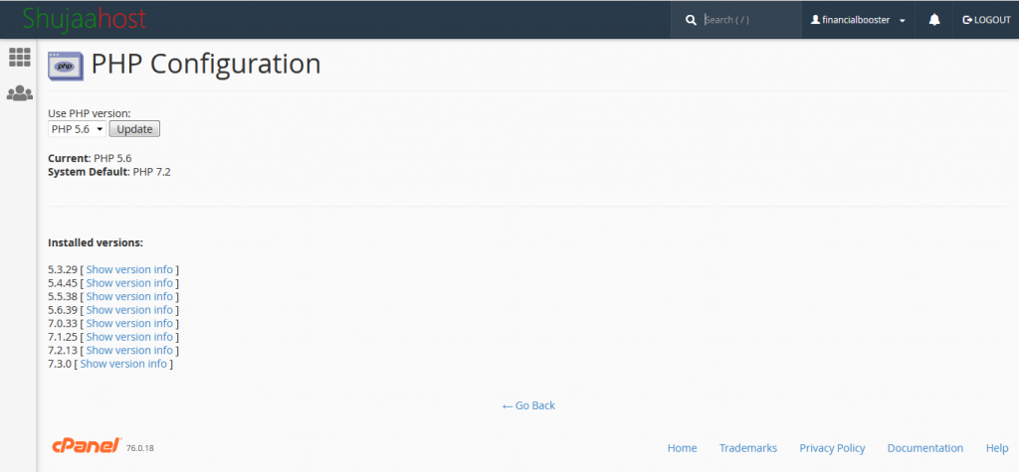Show version info for PHP 5.3.29

(129, 269)
